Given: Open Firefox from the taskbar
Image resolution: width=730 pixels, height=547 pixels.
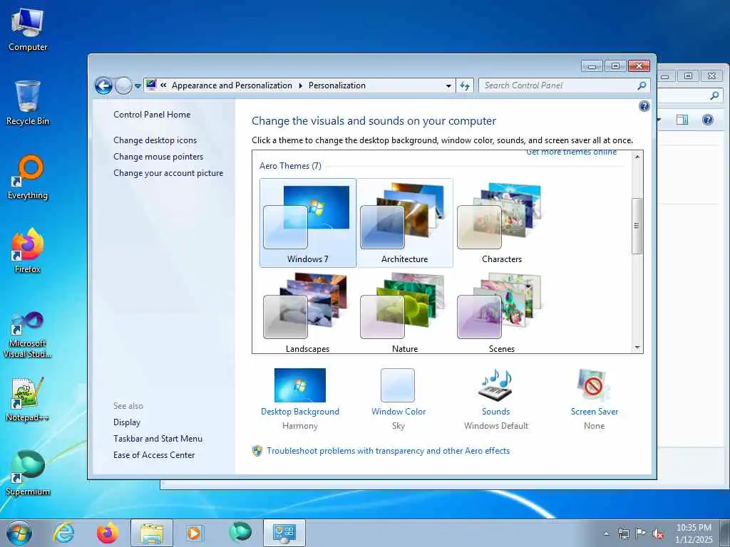Looking at the screenshot, I should [x=108, y=533].
